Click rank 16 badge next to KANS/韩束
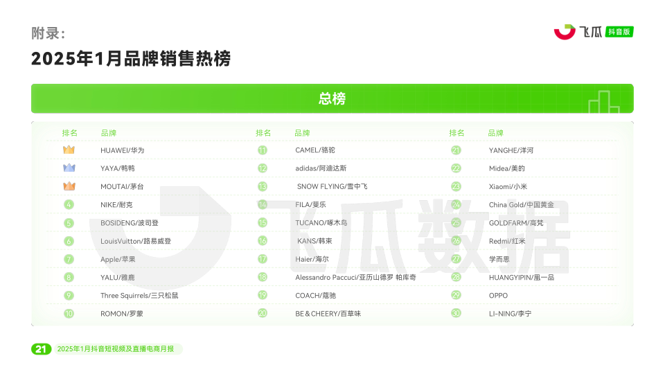The height and width of the screenshot is (374, 665). point(263,241)
